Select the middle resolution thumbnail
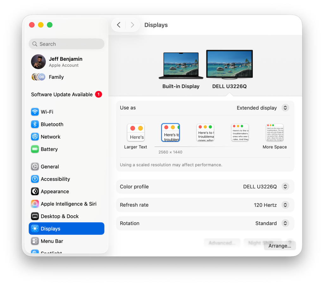The image size is (324, 285). (205, 133)
